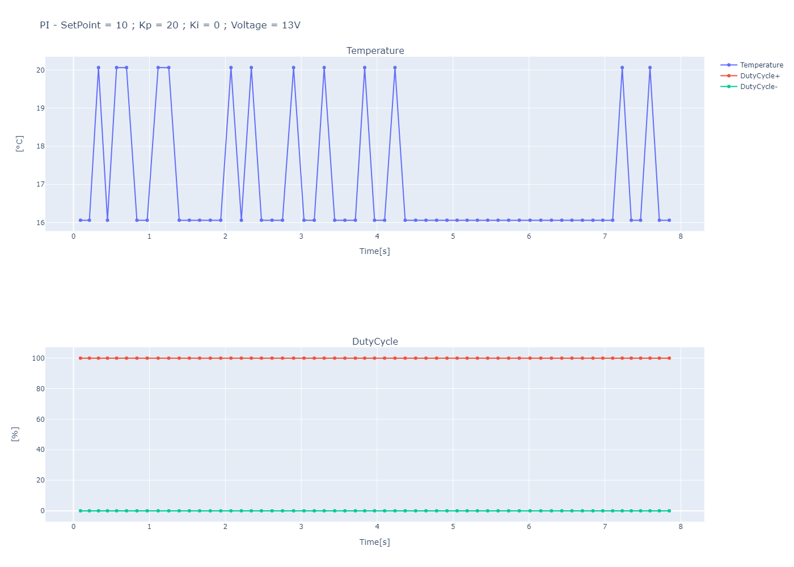Click the 8 tick mark on the lower time axis
The image size is (794, 567).
coord(680,527)
